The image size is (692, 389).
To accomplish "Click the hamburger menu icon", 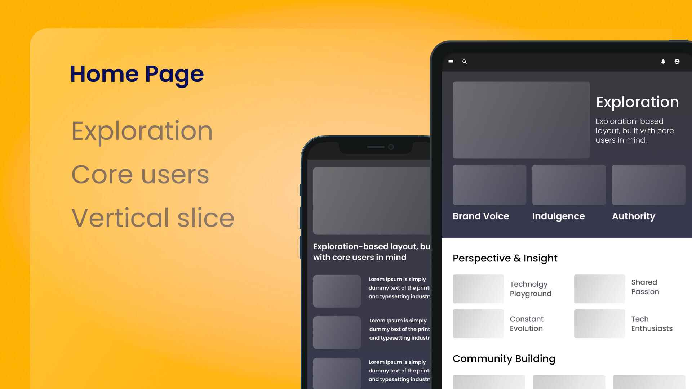I will [x=451, y=61].
